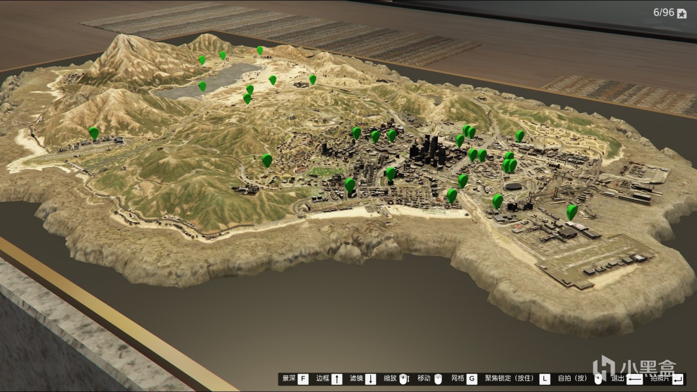Click the 边框 border label
This screenshot has height=392, width=697.
click(322, 378)
